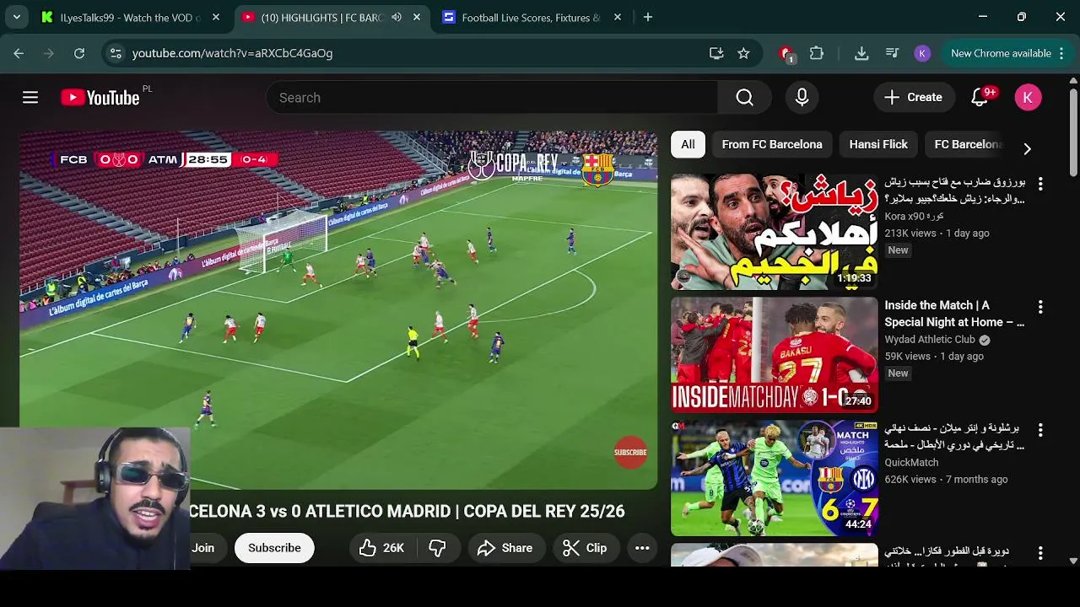Open the Inside Matchday thumbnail
The image size is (1080, 607).
coord(775,354)
